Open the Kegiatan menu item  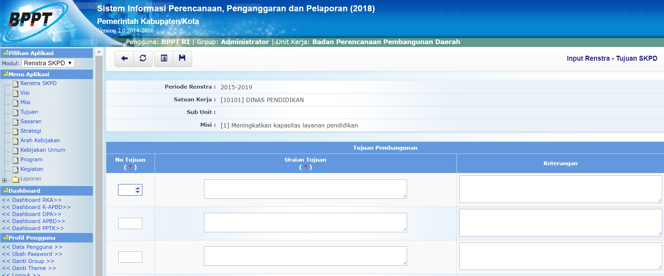coord(32,169)
